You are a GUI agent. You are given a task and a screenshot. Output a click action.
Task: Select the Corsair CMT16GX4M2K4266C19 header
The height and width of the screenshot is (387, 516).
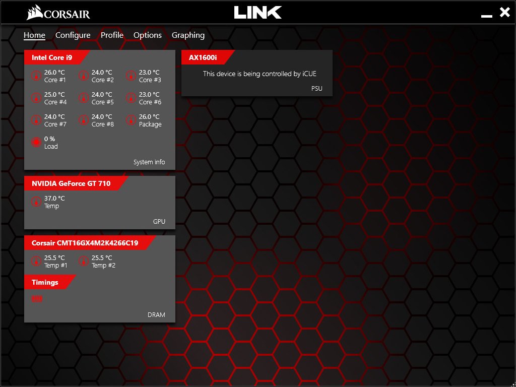90,243
